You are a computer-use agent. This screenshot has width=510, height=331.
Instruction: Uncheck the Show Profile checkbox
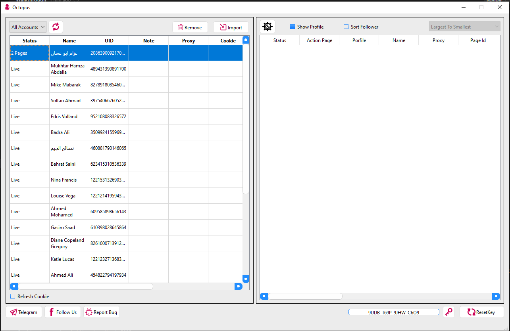(293, 27)
